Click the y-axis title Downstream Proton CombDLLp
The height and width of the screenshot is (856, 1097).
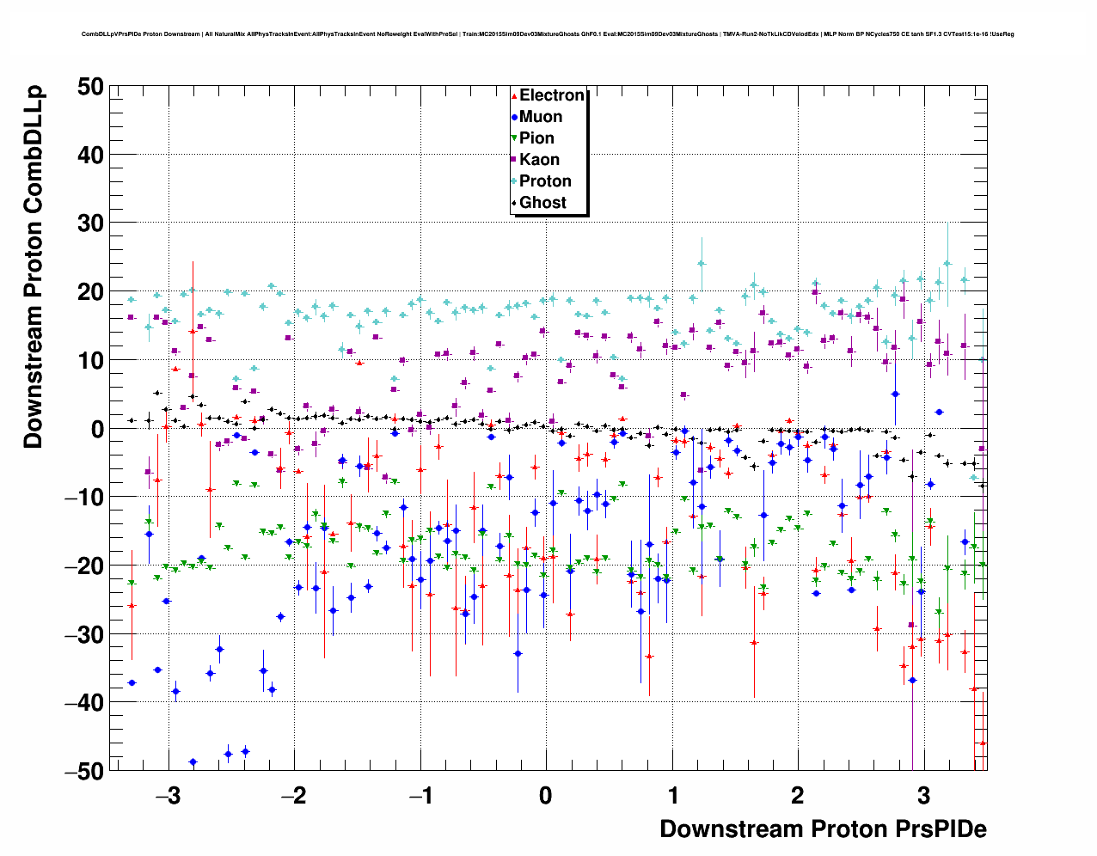point(33,267)
